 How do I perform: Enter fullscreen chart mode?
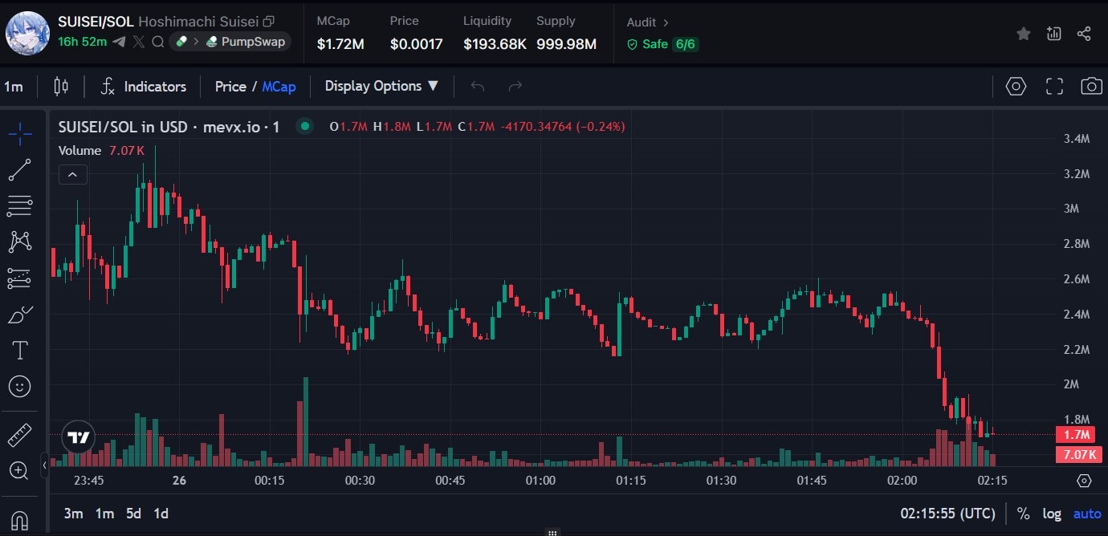click(x=1054, y=87)
